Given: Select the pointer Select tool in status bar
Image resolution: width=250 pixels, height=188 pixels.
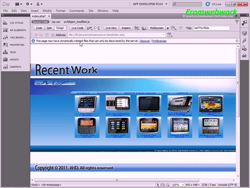Looking at the screenshot, I should click(158, 185).
